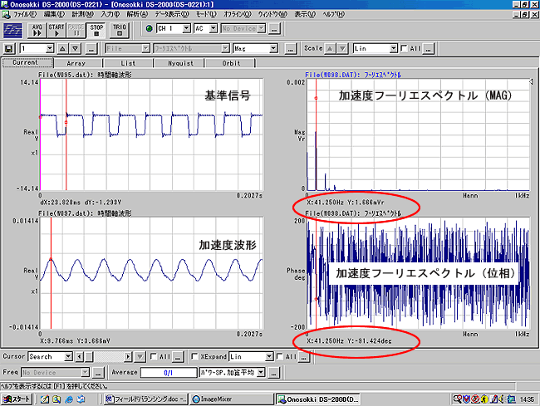
Task: Click the up triangle beside number field
Action: click(x=62, y=48)
